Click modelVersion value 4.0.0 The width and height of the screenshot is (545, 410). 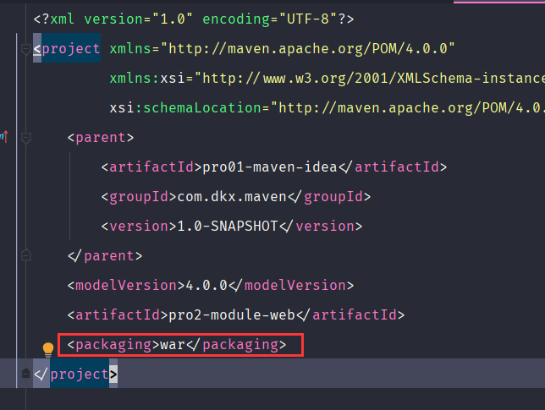(x=206, y=286)
